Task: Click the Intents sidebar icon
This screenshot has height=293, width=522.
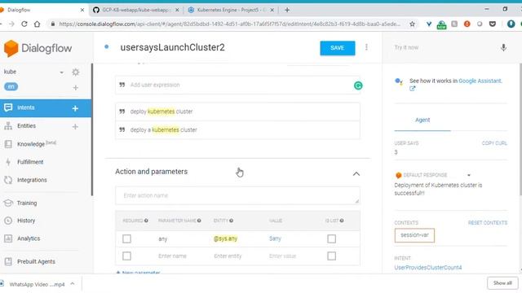Action: pos(8,107)
